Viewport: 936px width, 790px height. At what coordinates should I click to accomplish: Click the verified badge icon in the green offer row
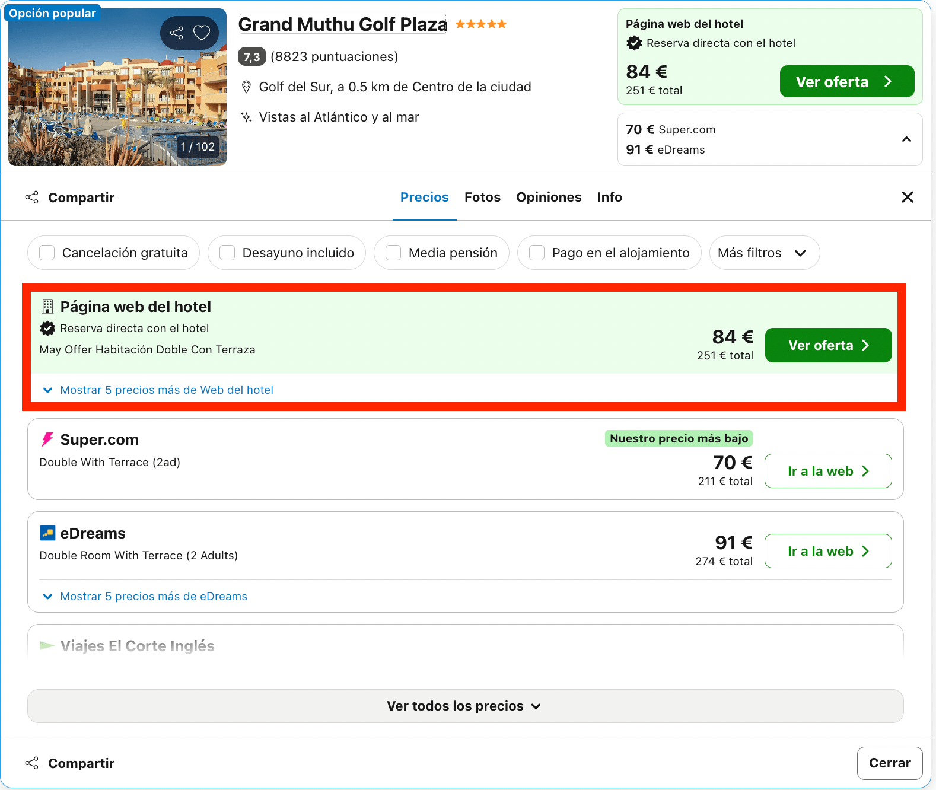click(x=47, y=328)
